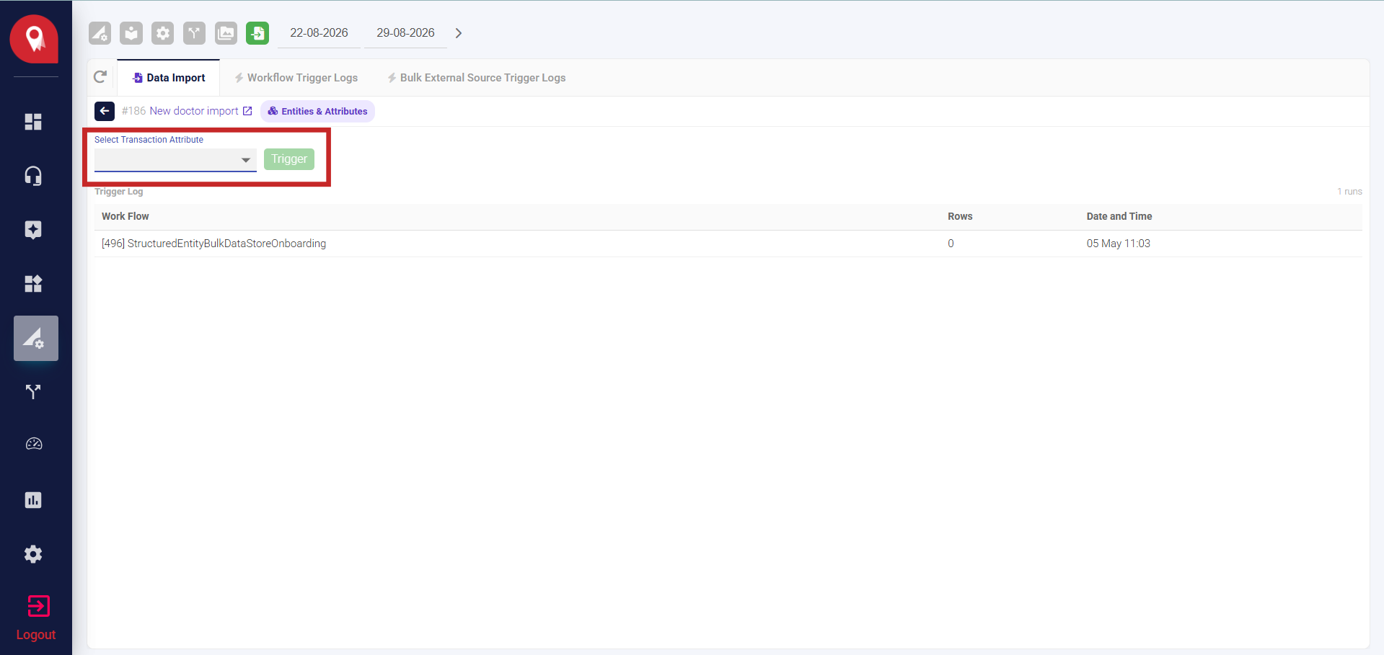
Task: Open the Select Transaction Attribute dropdown
Action: (175, 160)
